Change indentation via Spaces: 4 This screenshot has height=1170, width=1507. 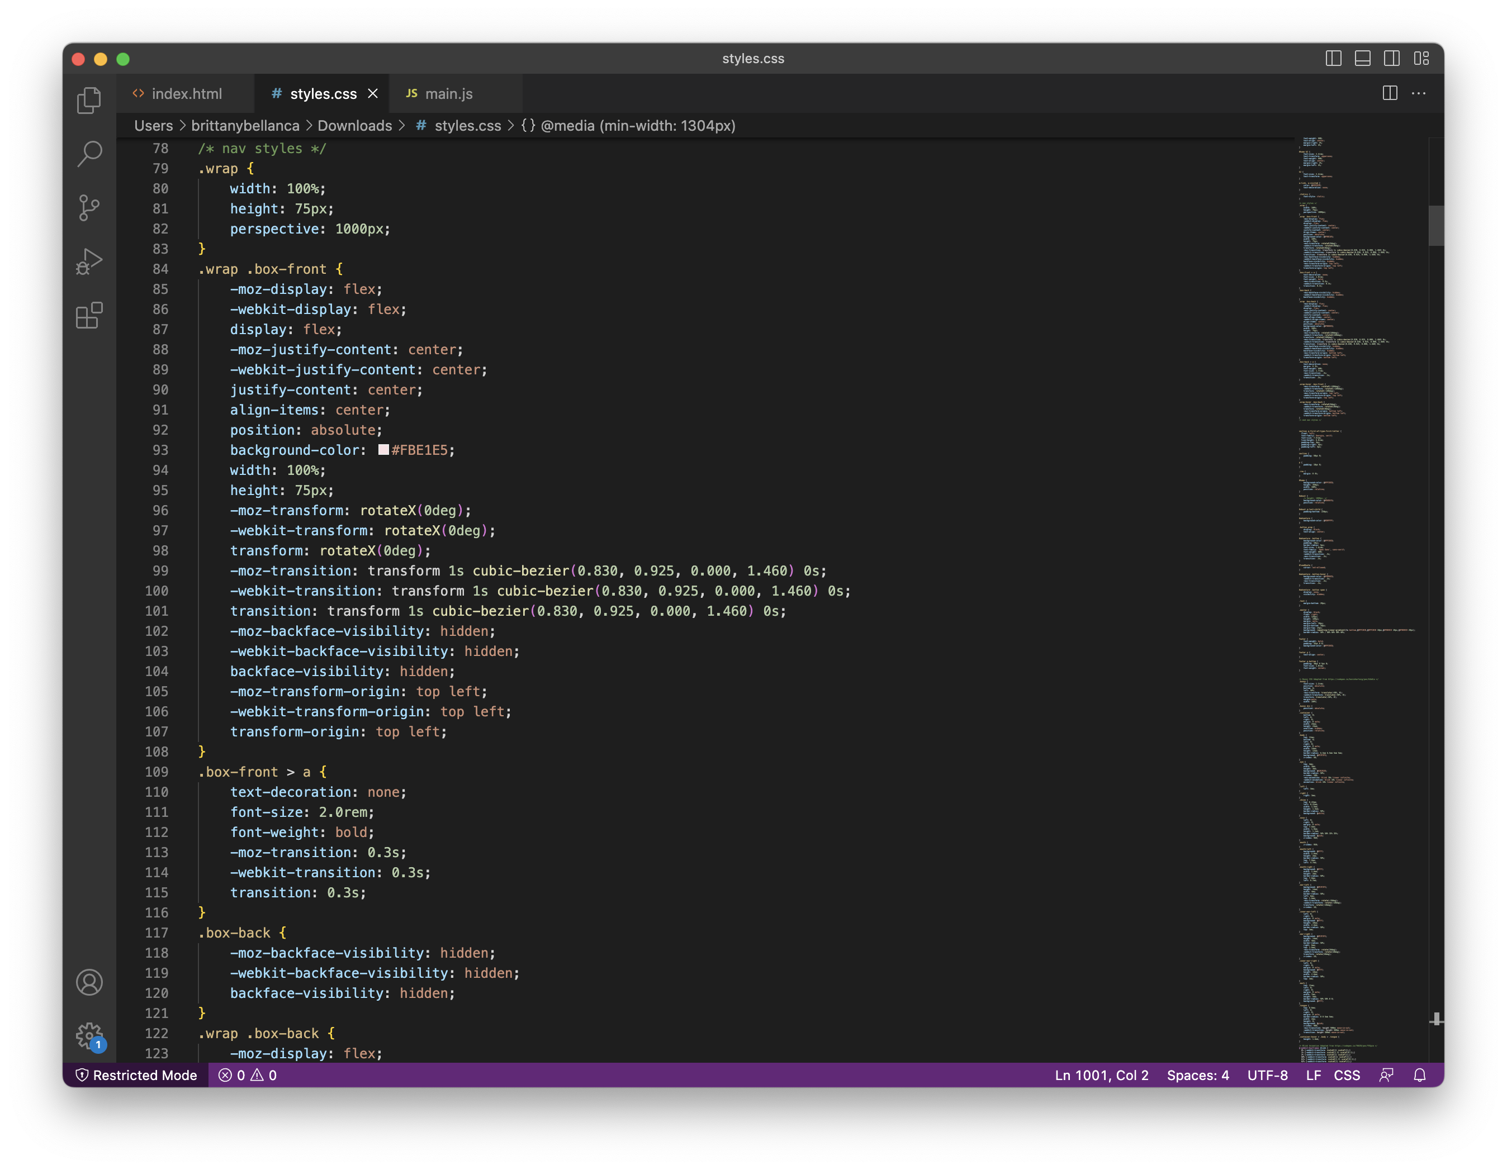1197,1075
